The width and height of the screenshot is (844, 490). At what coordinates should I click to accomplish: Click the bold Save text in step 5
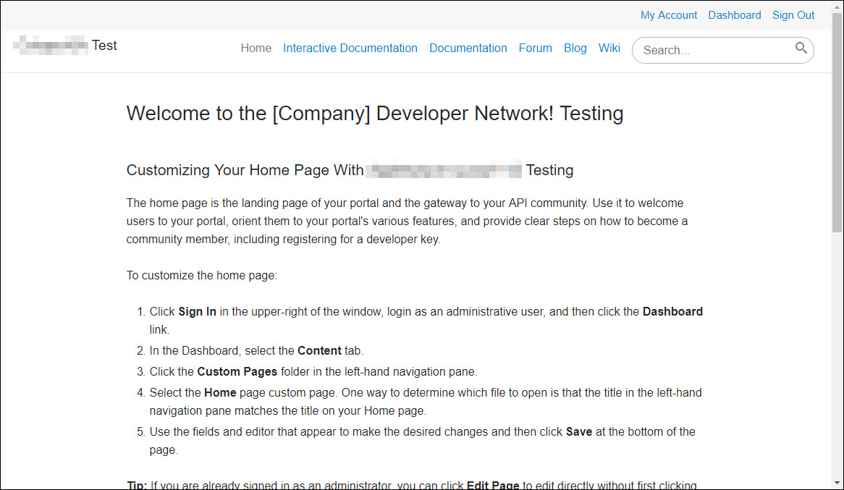578,432
